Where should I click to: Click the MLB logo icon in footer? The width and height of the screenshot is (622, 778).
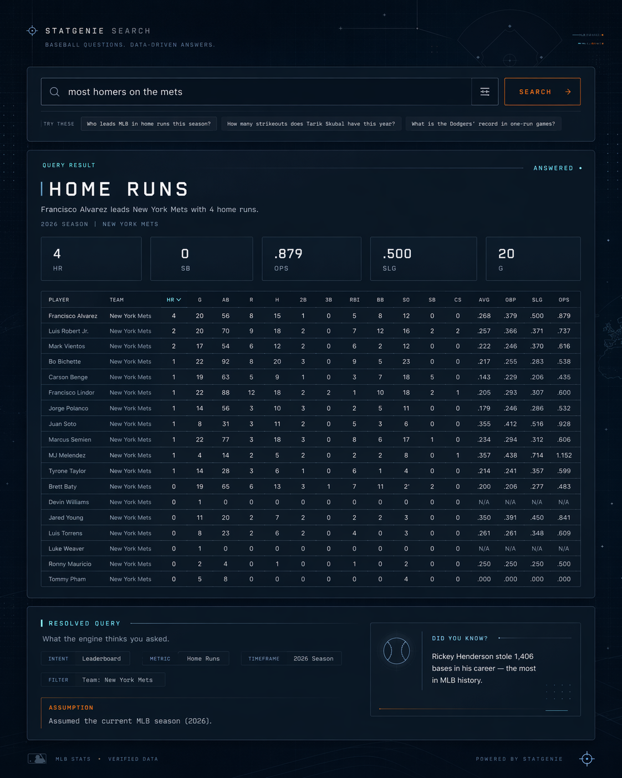[x=37, y=759]
